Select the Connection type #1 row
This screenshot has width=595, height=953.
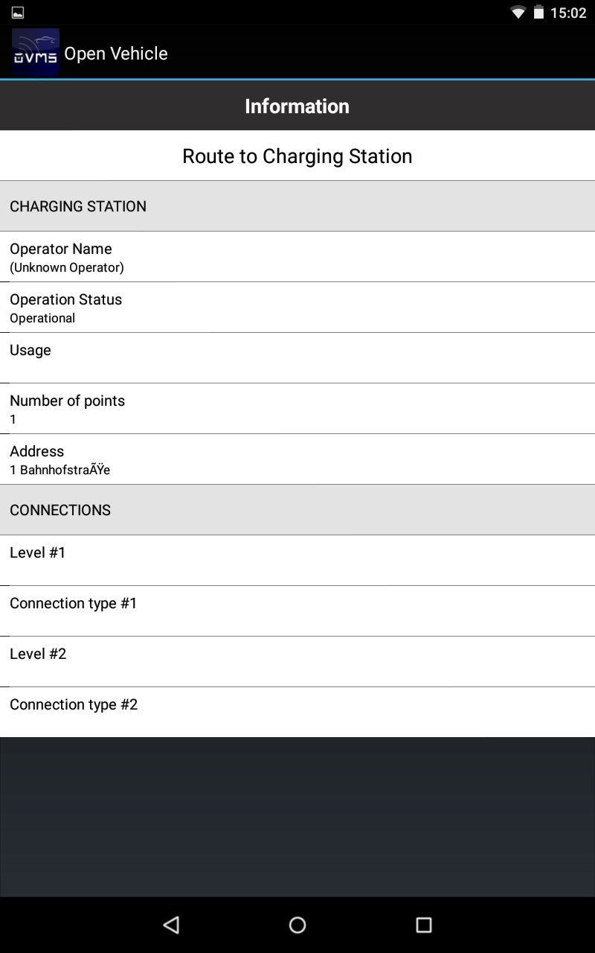(x=297, y=611)
